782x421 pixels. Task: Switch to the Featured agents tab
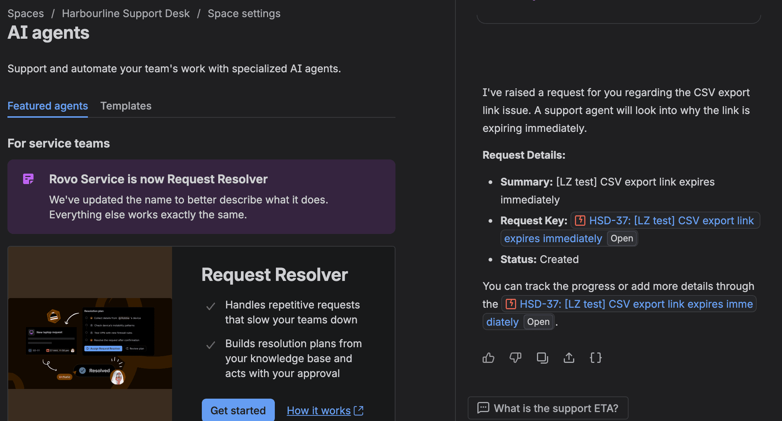pyautogui.click(x=48, y=106)
